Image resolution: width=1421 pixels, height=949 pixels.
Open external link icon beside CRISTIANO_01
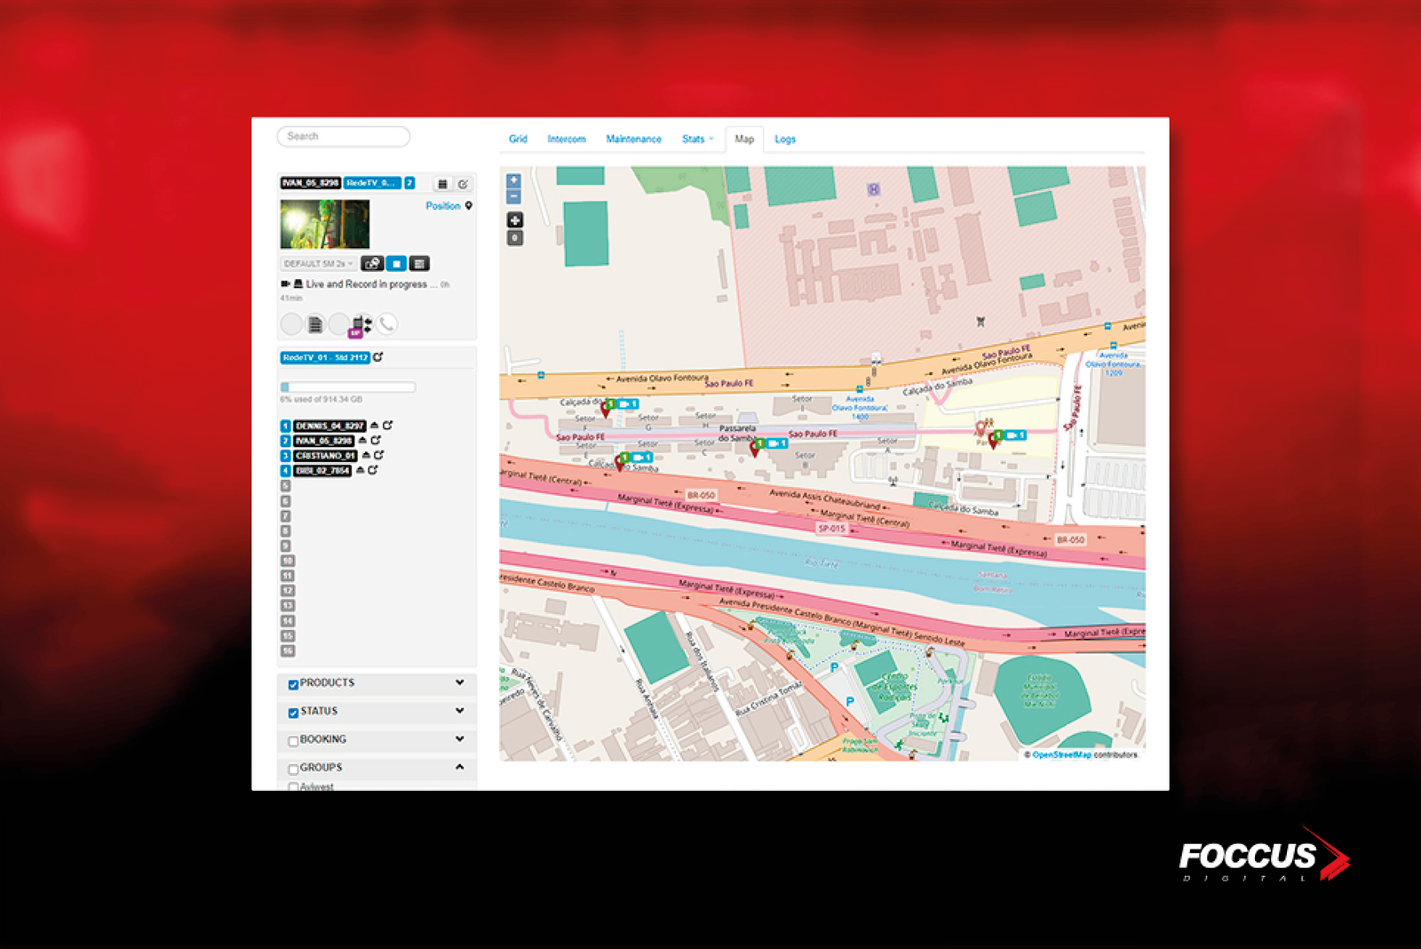coord(378,456)
